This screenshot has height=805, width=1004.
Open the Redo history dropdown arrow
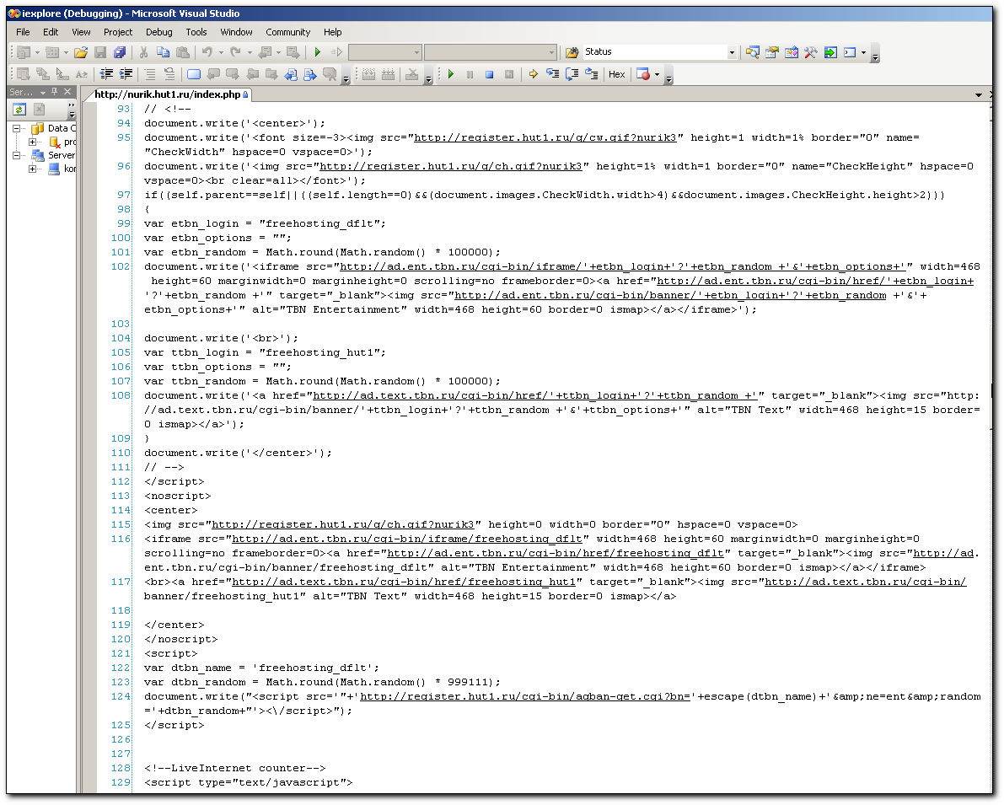250,52
